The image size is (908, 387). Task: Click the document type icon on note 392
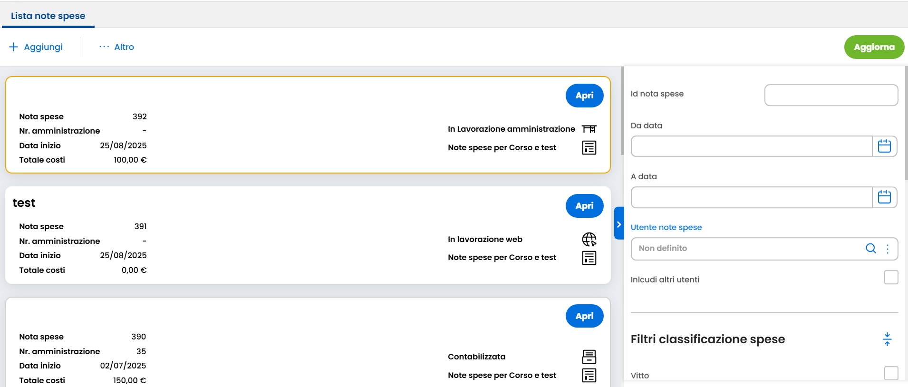pyautogui.click(x=589, y=148)
